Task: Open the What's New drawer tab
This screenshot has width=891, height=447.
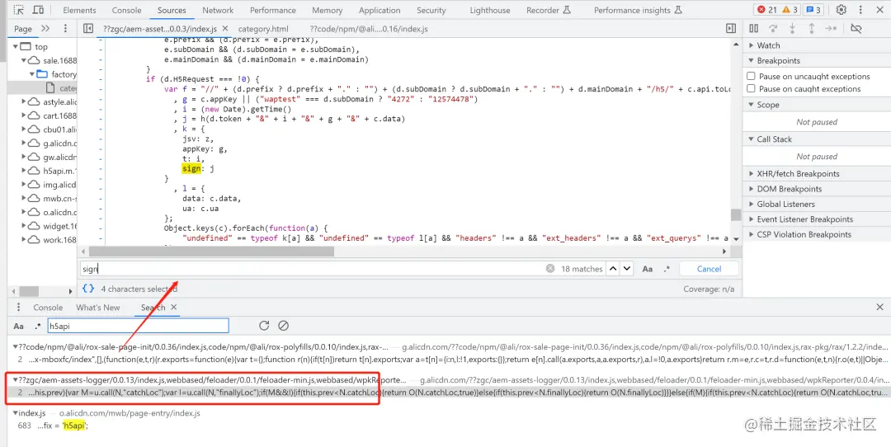Action: pos(97,308)
